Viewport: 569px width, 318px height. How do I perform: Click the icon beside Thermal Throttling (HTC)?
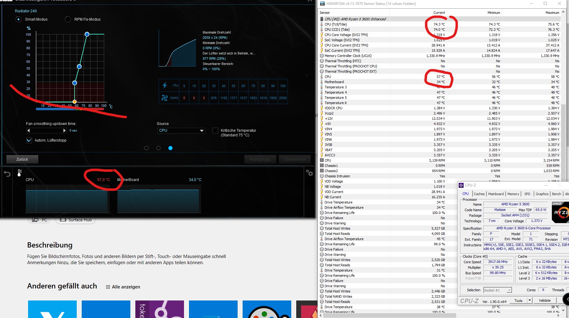click(x=322, y=61)
